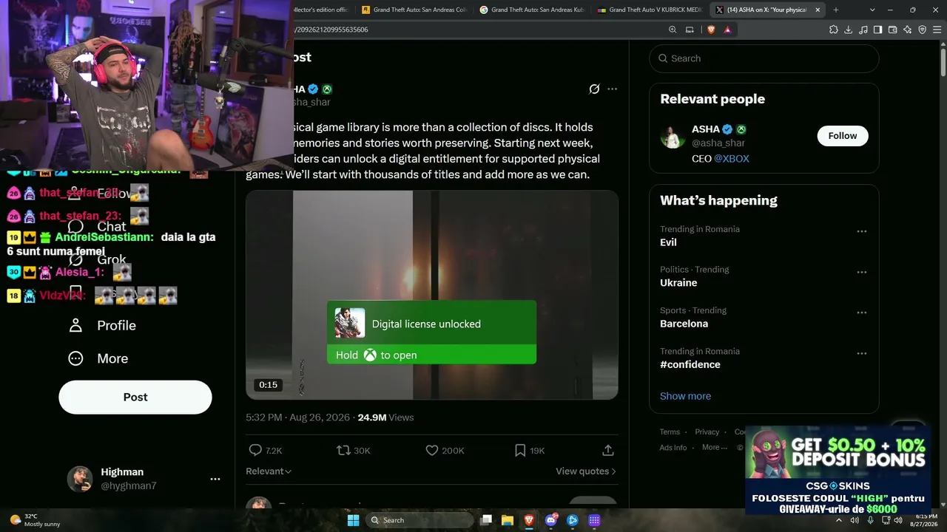Switch to the Grand Theft Auto V KUBRICK tab
Screen dimensions: 947x532
pyautogui.click(x=650, y=10)
